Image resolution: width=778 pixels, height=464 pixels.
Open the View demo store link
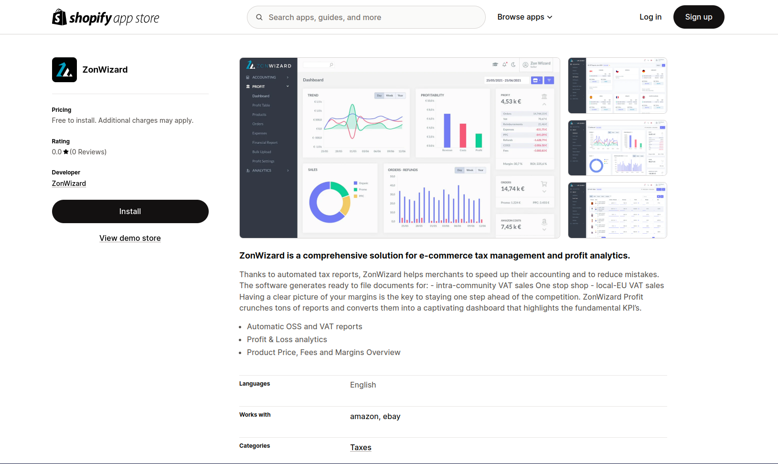tap(130, 238)
